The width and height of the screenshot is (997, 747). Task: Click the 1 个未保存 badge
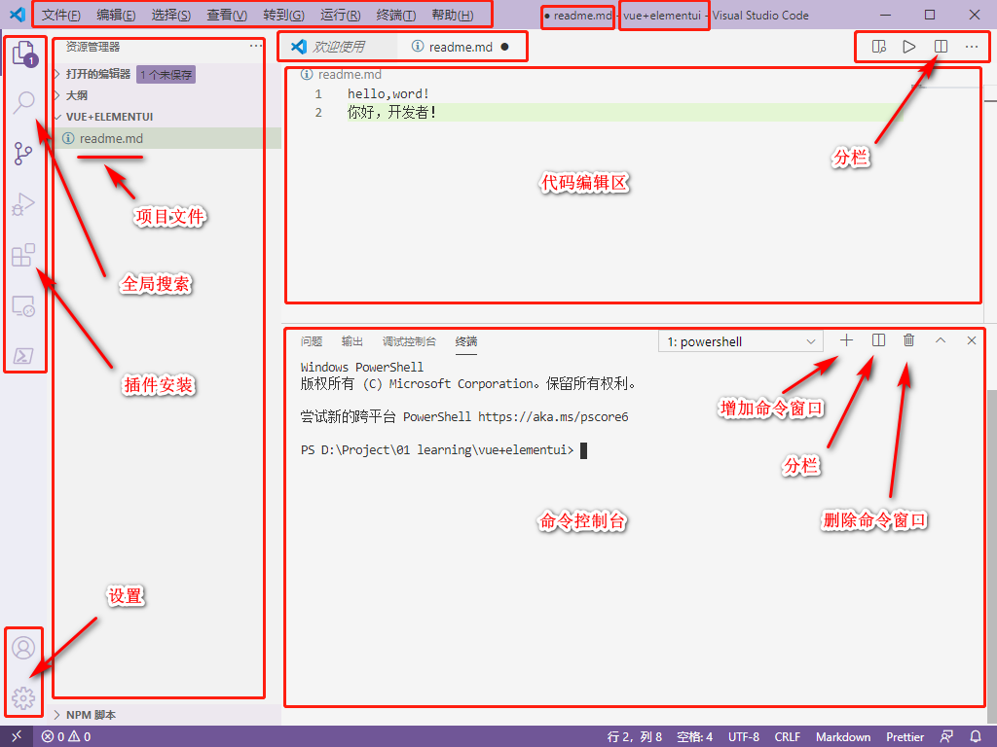pos(166,74)
